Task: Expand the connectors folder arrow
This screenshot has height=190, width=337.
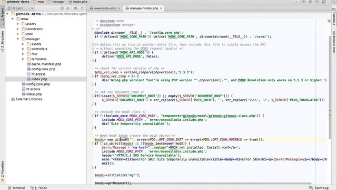Action: click(x=18, y=29)
